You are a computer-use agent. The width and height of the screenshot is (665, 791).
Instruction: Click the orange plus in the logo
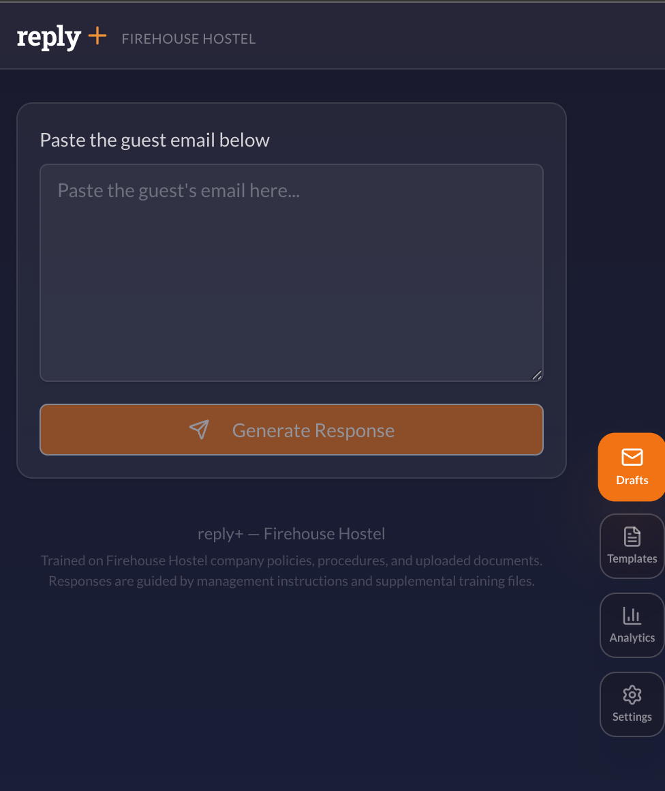click(x=97, y=36)
